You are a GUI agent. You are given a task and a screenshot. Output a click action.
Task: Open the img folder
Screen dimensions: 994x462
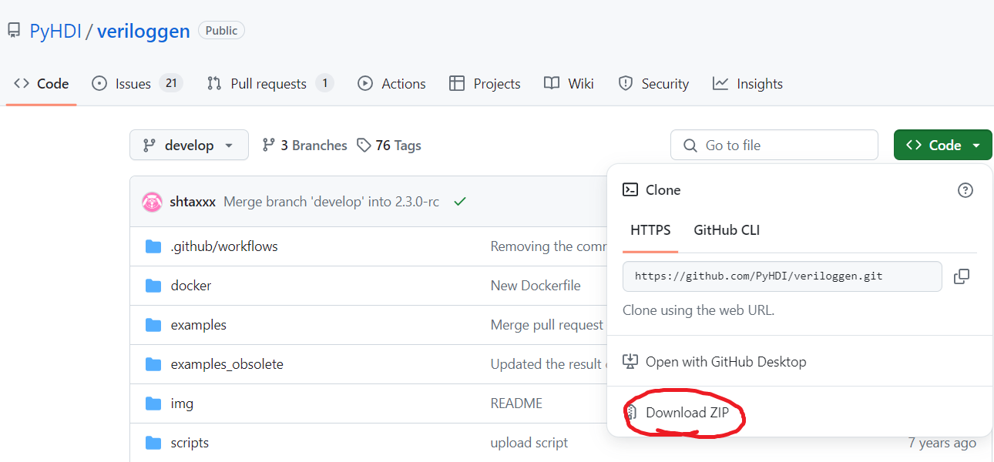182,403
